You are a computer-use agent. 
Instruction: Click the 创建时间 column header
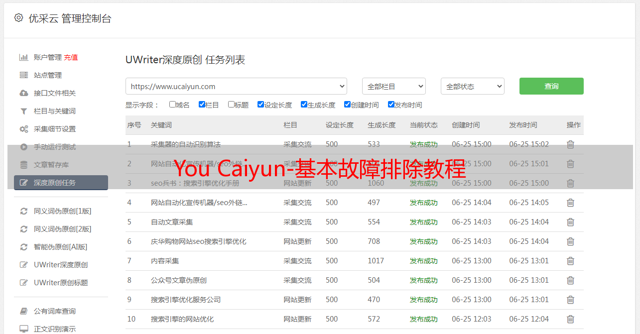466,125
